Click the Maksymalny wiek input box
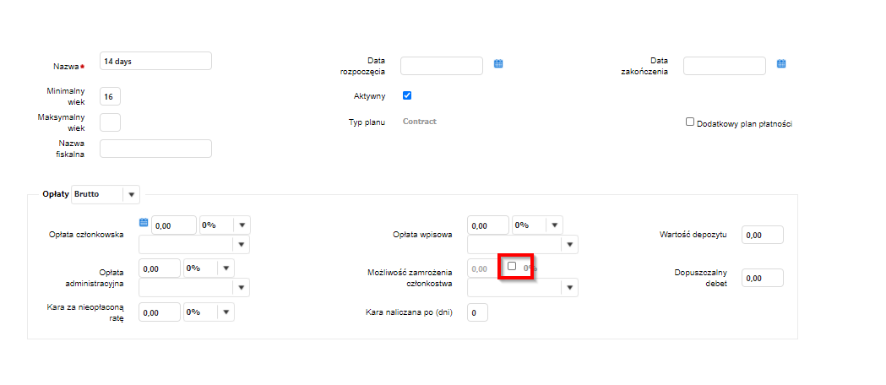Screen dimensions: 886x385 coord(110,122)
